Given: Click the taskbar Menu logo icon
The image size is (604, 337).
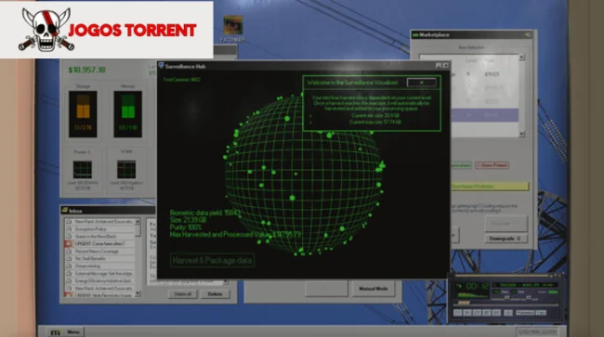Looking at the screenshot, I should pos(56,332).
